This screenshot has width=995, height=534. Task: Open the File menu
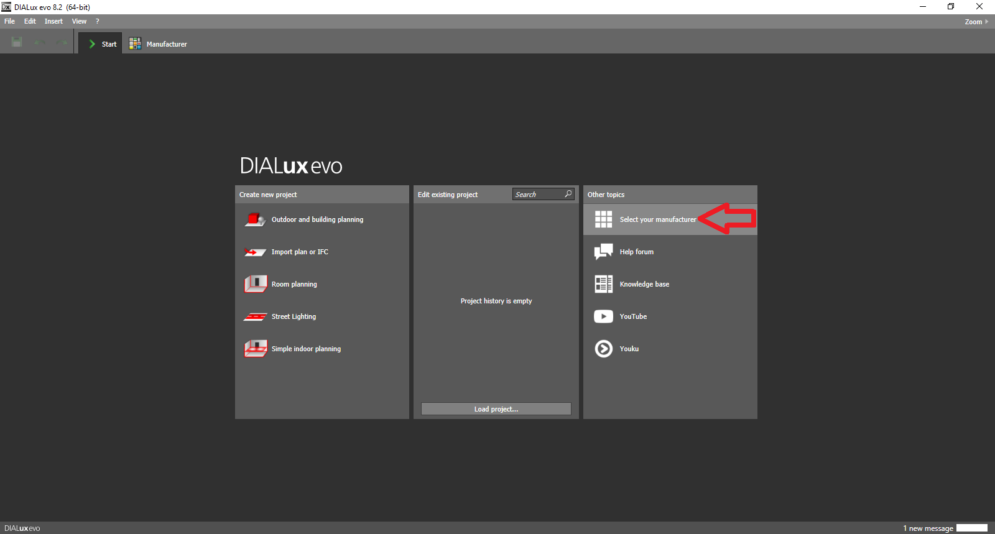coord(9,21)
